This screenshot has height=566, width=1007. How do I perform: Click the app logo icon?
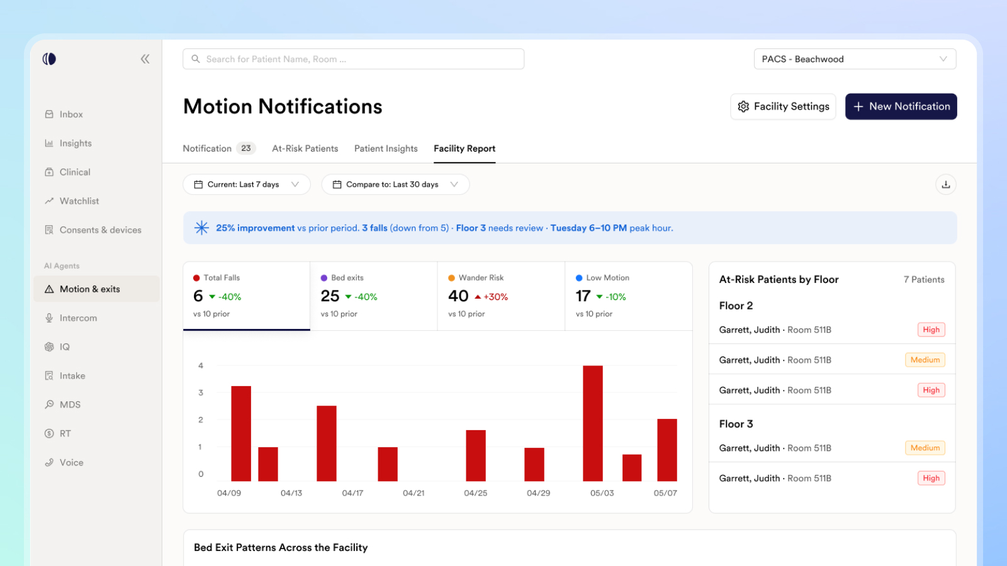(49, 58)
